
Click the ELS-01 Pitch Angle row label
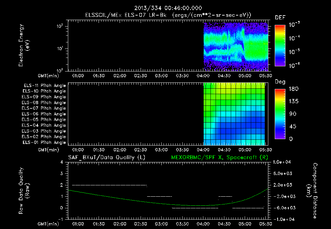(44, 142)
